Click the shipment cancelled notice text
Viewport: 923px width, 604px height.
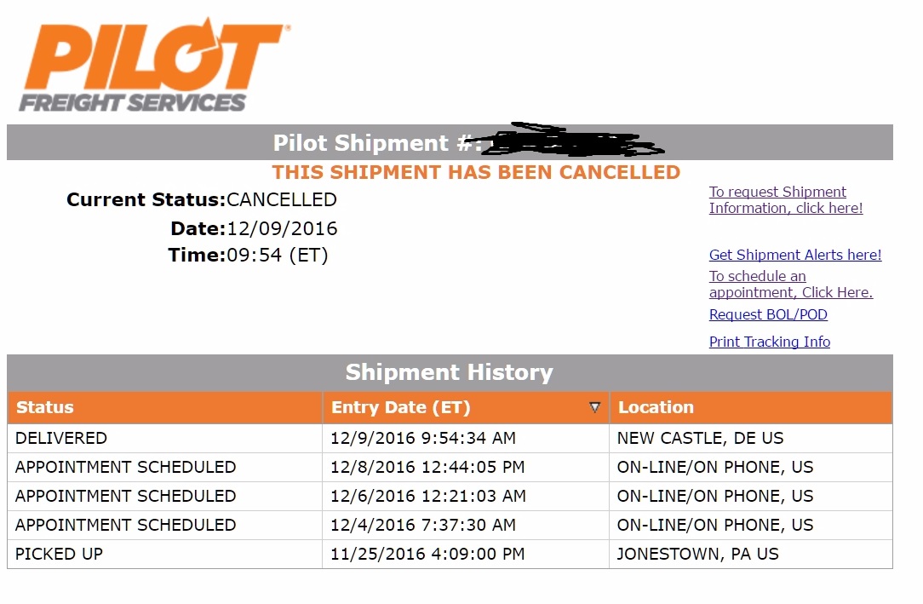pos(476,172)
